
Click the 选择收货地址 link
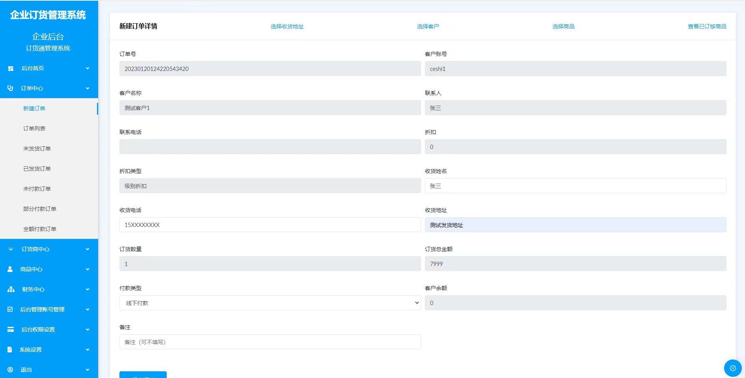[287, 26]
